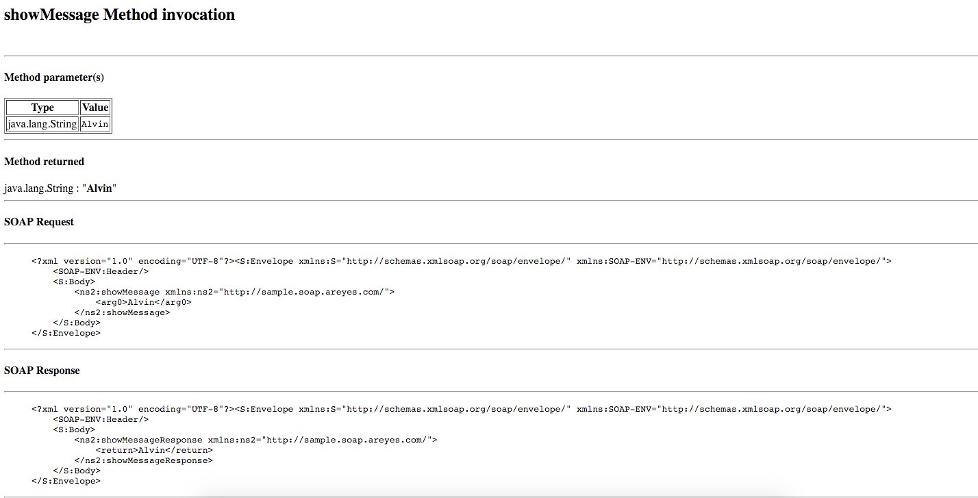Select the returned java.lang.String : "Alvin" line
This screenshot has width=978, height=498.
tap(60, 188)
